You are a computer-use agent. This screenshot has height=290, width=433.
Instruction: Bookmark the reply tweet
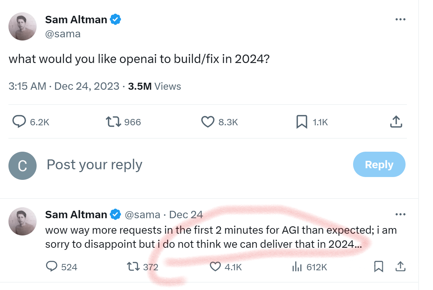point(378,267)
